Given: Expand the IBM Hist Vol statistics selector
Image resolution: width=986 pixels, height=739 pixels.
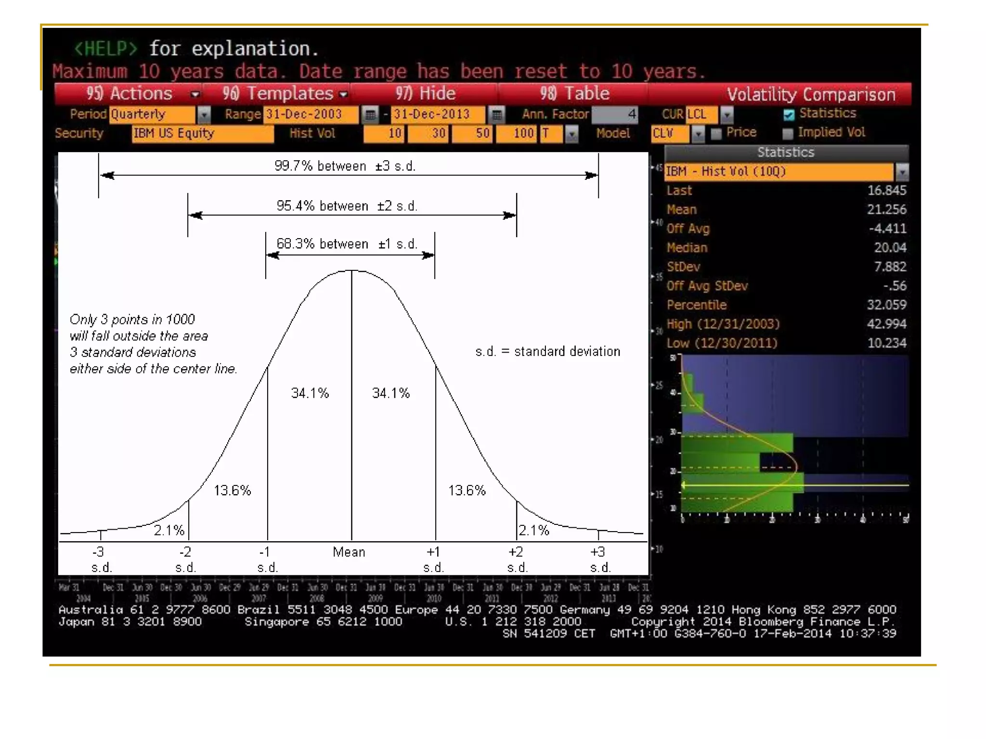Looking at the screenshot, I should click(902, 172).
